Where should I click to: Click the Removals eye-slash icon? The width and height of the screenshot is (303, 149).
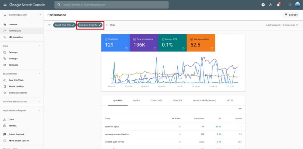5,65
